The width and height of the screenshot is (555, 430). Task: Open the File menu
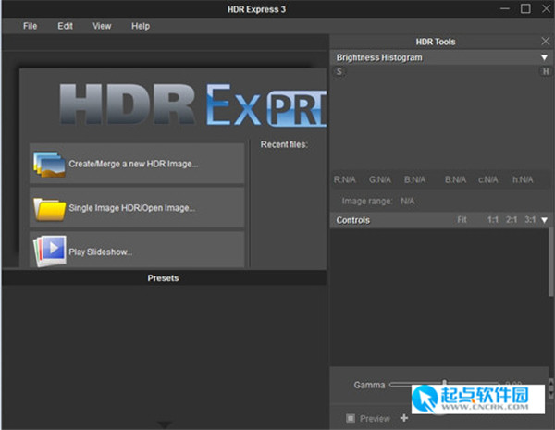tap(30, 26)
